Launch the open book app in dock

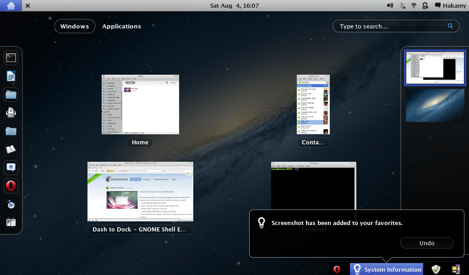click(11, 149)
